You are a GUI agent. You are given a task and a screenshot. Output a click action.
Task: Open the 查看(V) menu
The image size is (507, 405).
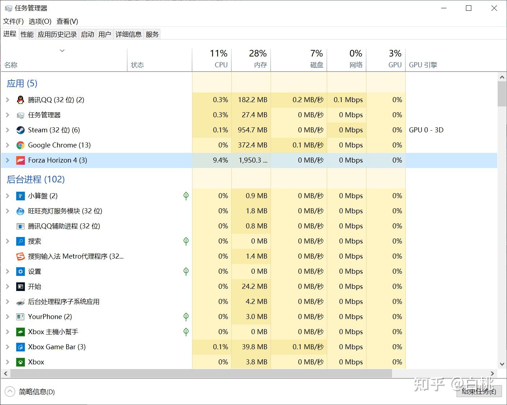tap(67, 21)
